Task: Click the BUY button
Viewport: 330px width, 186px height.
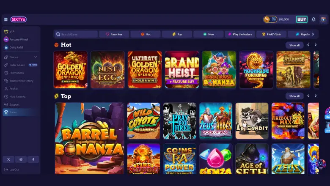Action: pyautogui.click(x=302, y=19)
